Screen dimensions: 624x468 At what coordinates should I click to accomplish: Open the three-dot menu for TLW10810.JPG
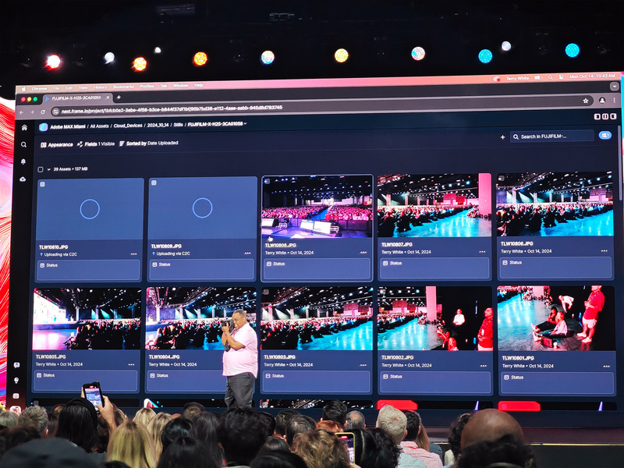(133, 254)
